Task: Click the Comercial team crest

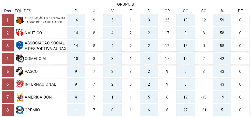Action: (x=20, y=59)
